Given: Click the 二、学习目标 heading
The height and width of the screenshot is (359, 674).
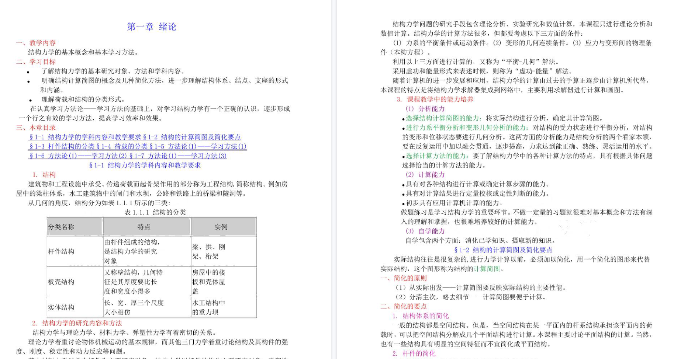Looking at the screenshot, I should pos(36,62).
